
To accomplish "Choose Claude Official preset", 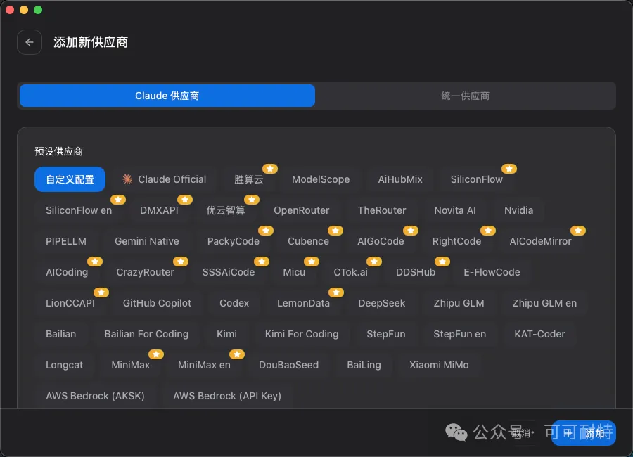I will click(x=165, y=179).
